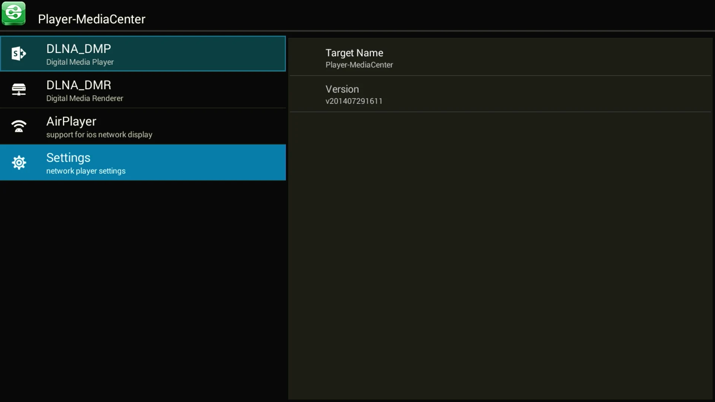715x402 pixels.
Task: Open AirPlayer ios network display
Action: [x=143, y=126]
